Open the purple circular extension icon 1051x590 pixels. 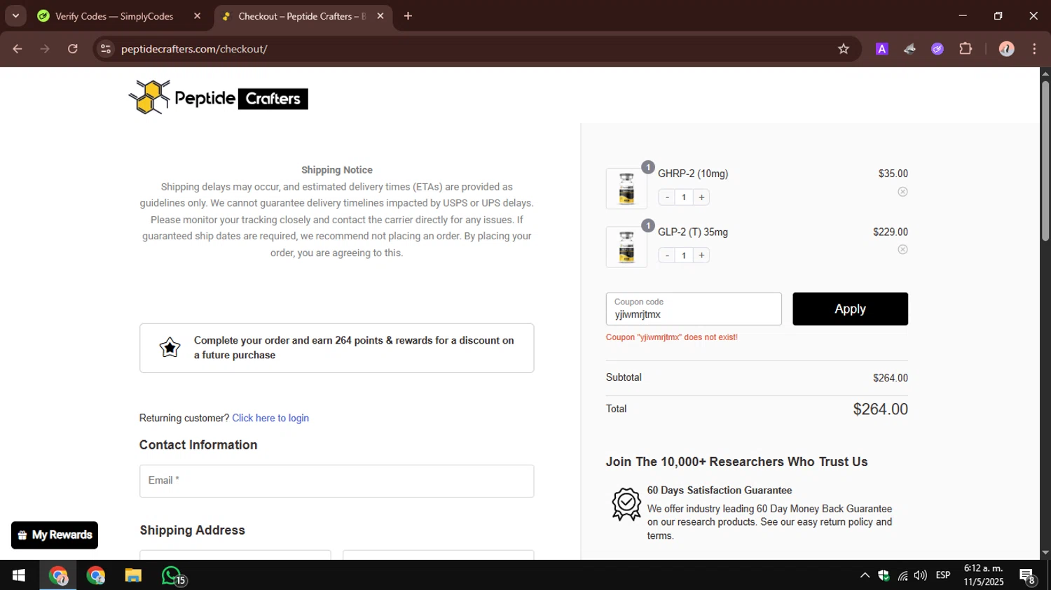(x=937, y=49)
